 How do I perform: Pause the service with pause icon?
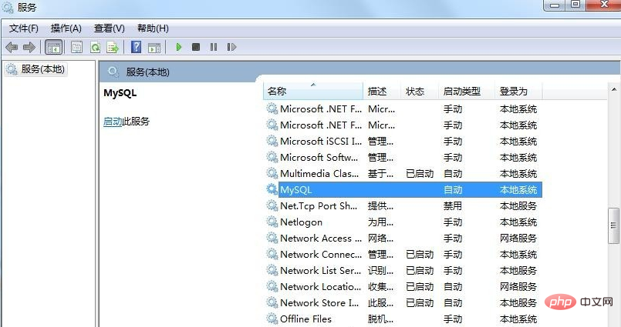(214, 47)
